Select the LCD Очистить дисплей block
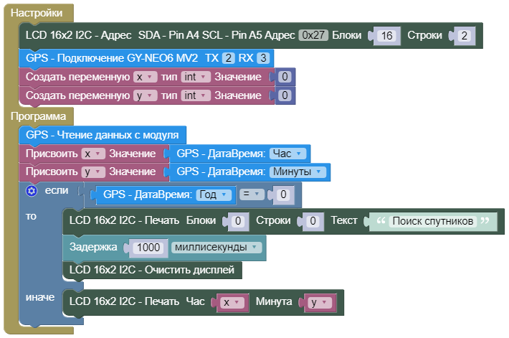This screenshot has width=509, height=338. click(x=153, y=270)
